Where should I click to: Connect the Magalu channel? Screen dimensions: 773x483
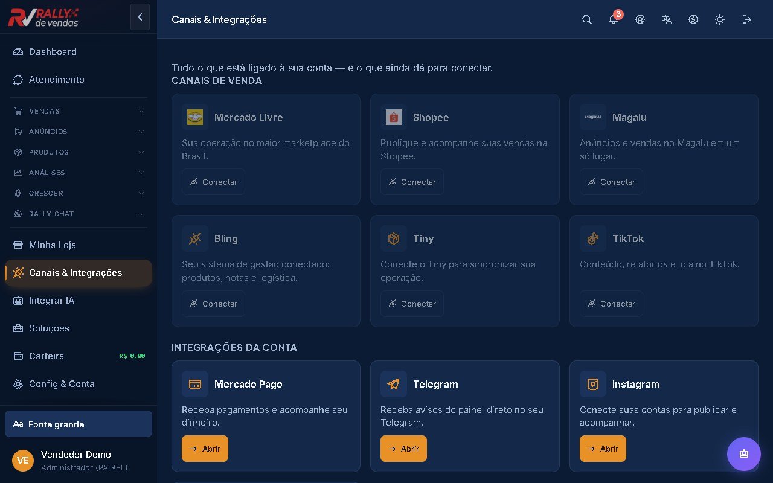coord(611,182)
